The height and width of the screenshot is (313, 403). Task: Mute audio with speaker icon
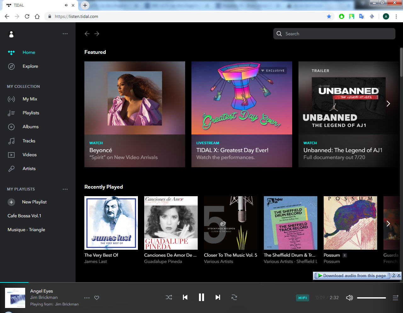click(x=349, y=298)
